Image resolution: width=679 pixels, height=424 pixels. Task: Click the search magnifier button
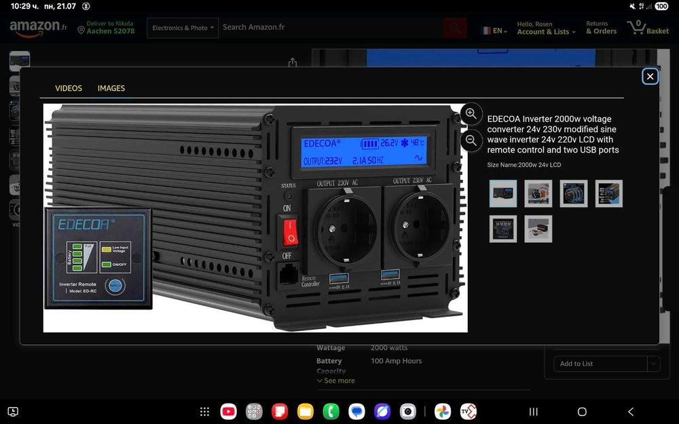pyautogui.click(x=455, y=28)
